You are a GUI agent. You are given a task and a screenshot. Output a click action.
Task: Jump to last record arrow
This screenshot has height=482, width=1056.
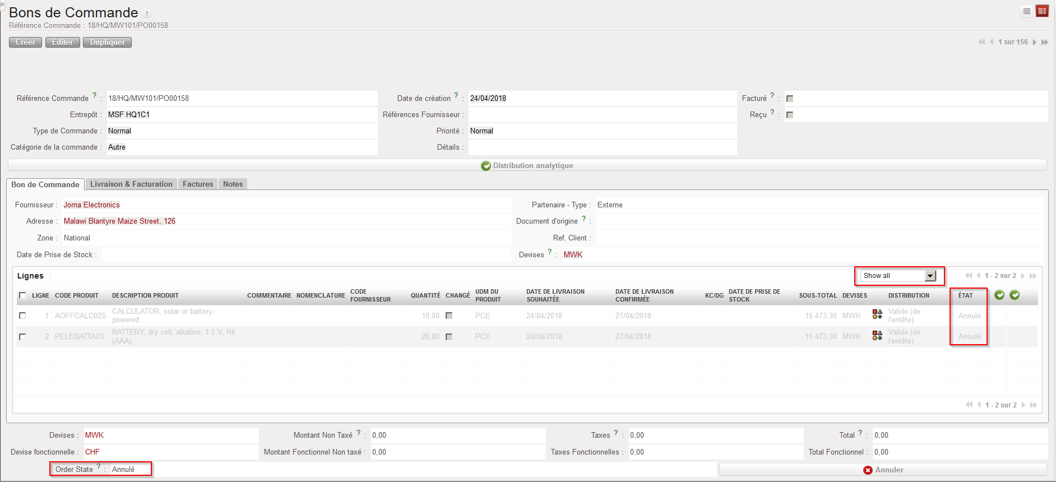click(x=1045, y=42)
